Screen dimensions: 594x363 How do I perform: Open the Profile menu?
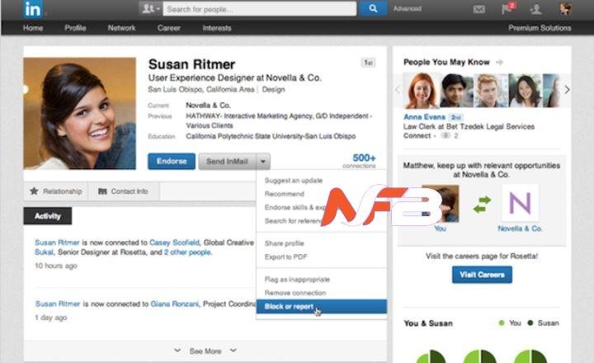pos(75,28)
